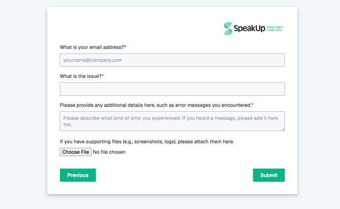
Task: Submit the form with the Submit button
Action: (268, 175)
